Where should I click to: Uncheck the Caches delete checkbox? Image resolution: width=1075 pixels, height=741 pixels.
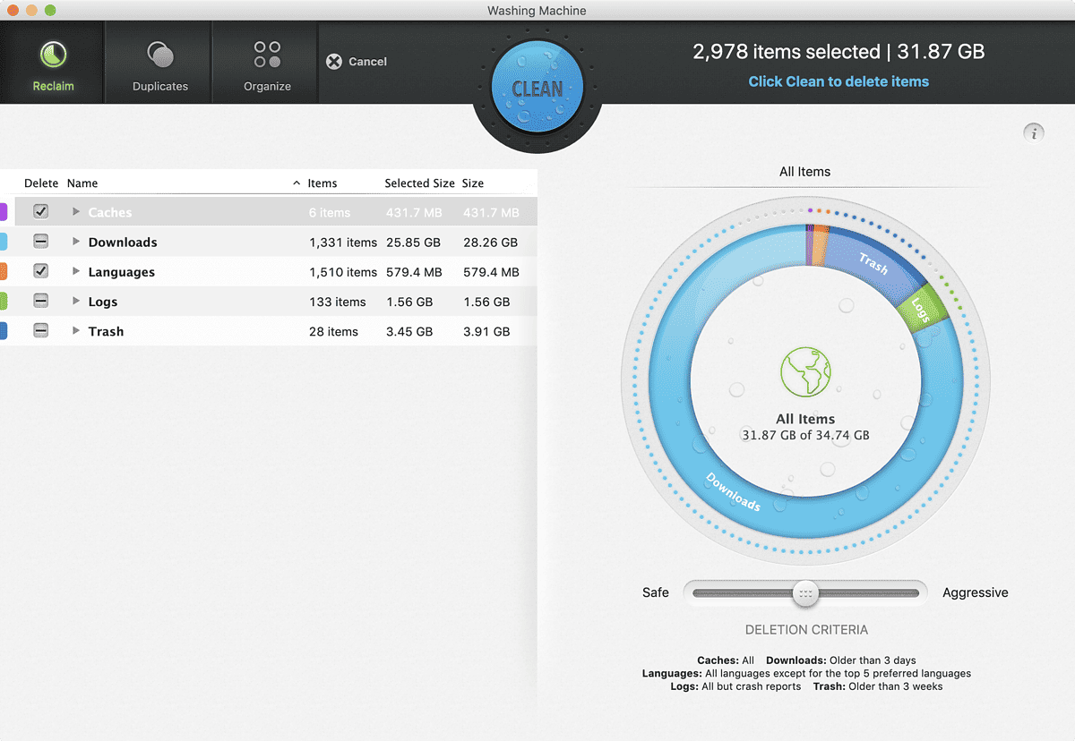coord(40,212)
